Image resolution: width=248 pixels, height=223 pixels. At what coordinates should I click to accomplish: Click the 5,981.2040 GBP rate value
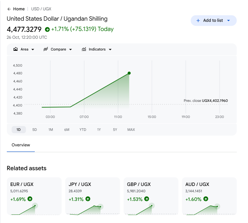[x=136, y=191]
